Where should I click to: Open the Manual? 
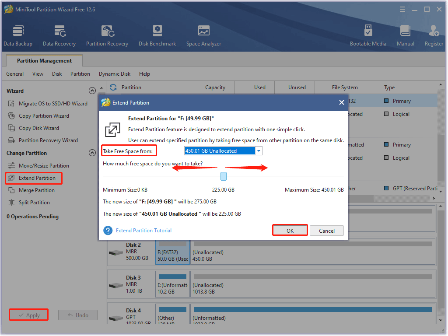point(406,36)
